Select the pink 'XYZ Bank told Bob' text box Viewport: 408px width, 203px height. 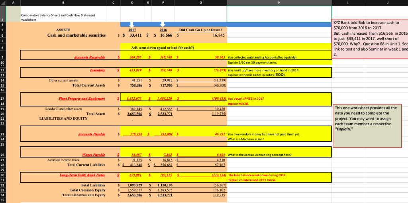[x=369, y=39]
